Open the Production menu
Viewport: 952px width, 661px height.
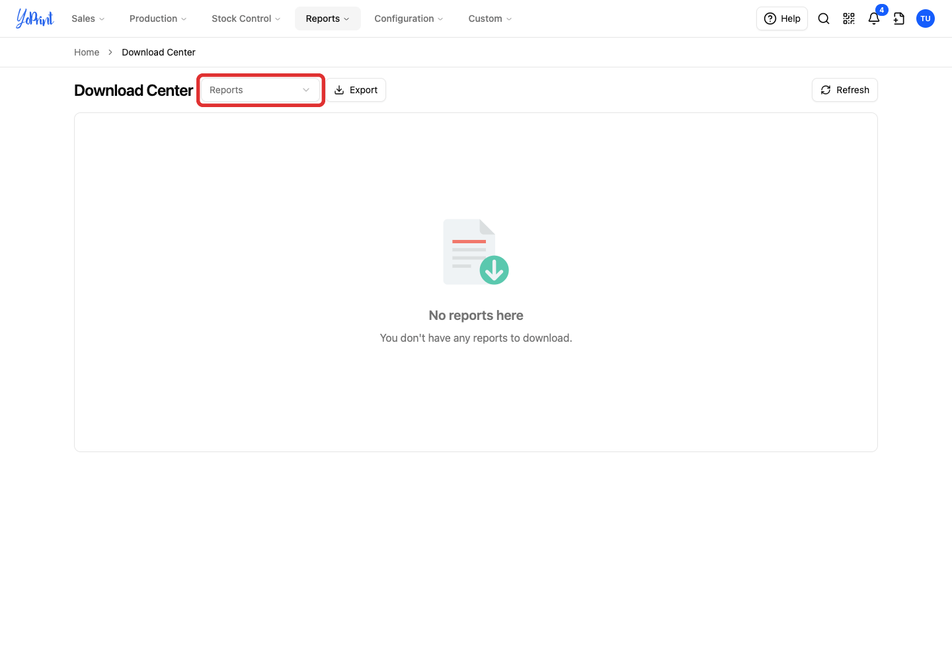click(x=158, y=19)
